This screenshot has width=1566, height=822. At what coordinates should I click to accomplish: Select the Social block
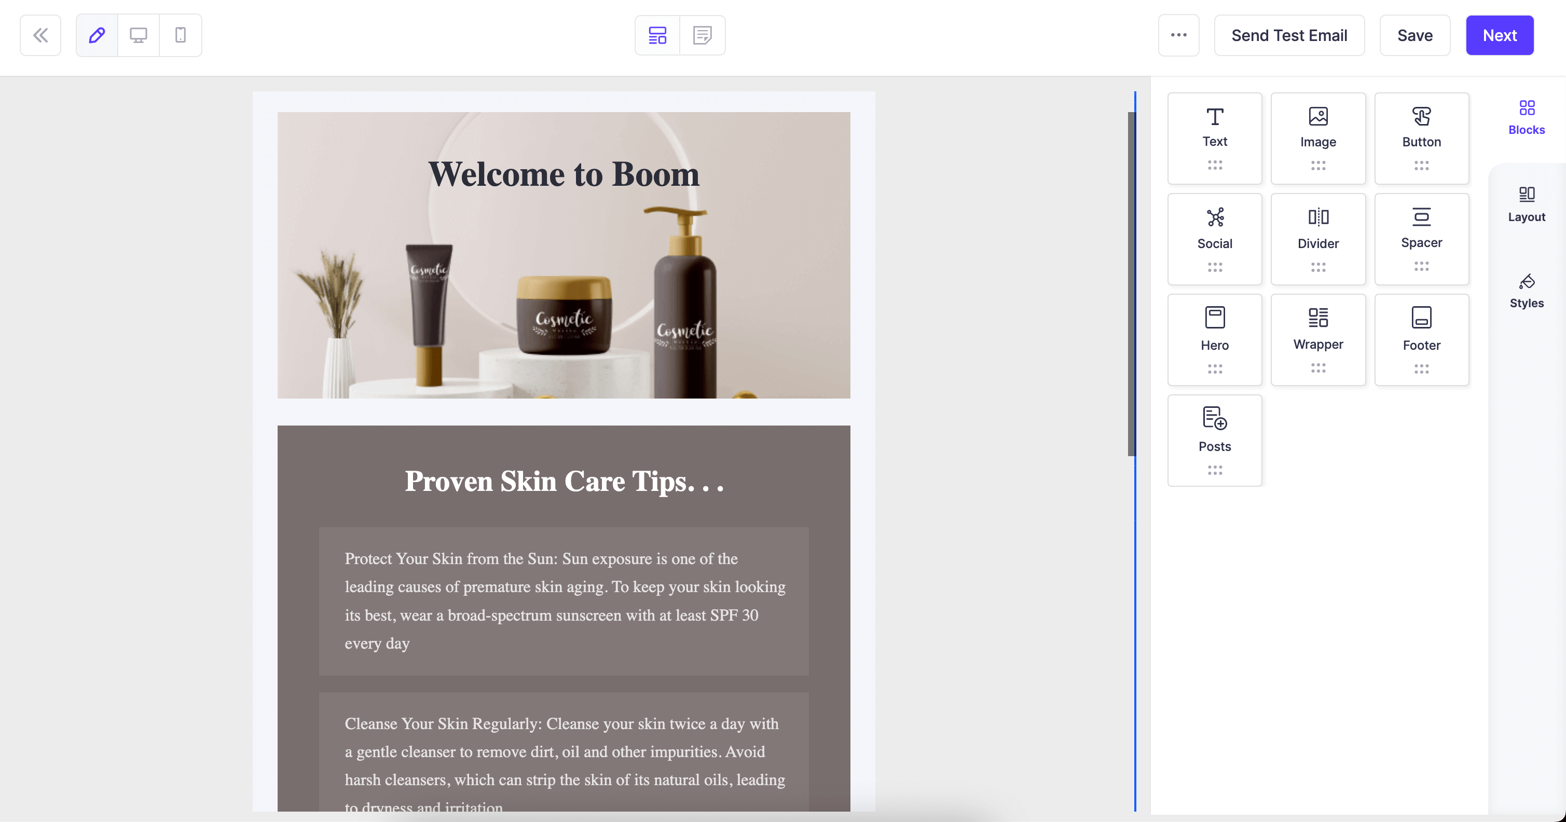(1215, 239)
